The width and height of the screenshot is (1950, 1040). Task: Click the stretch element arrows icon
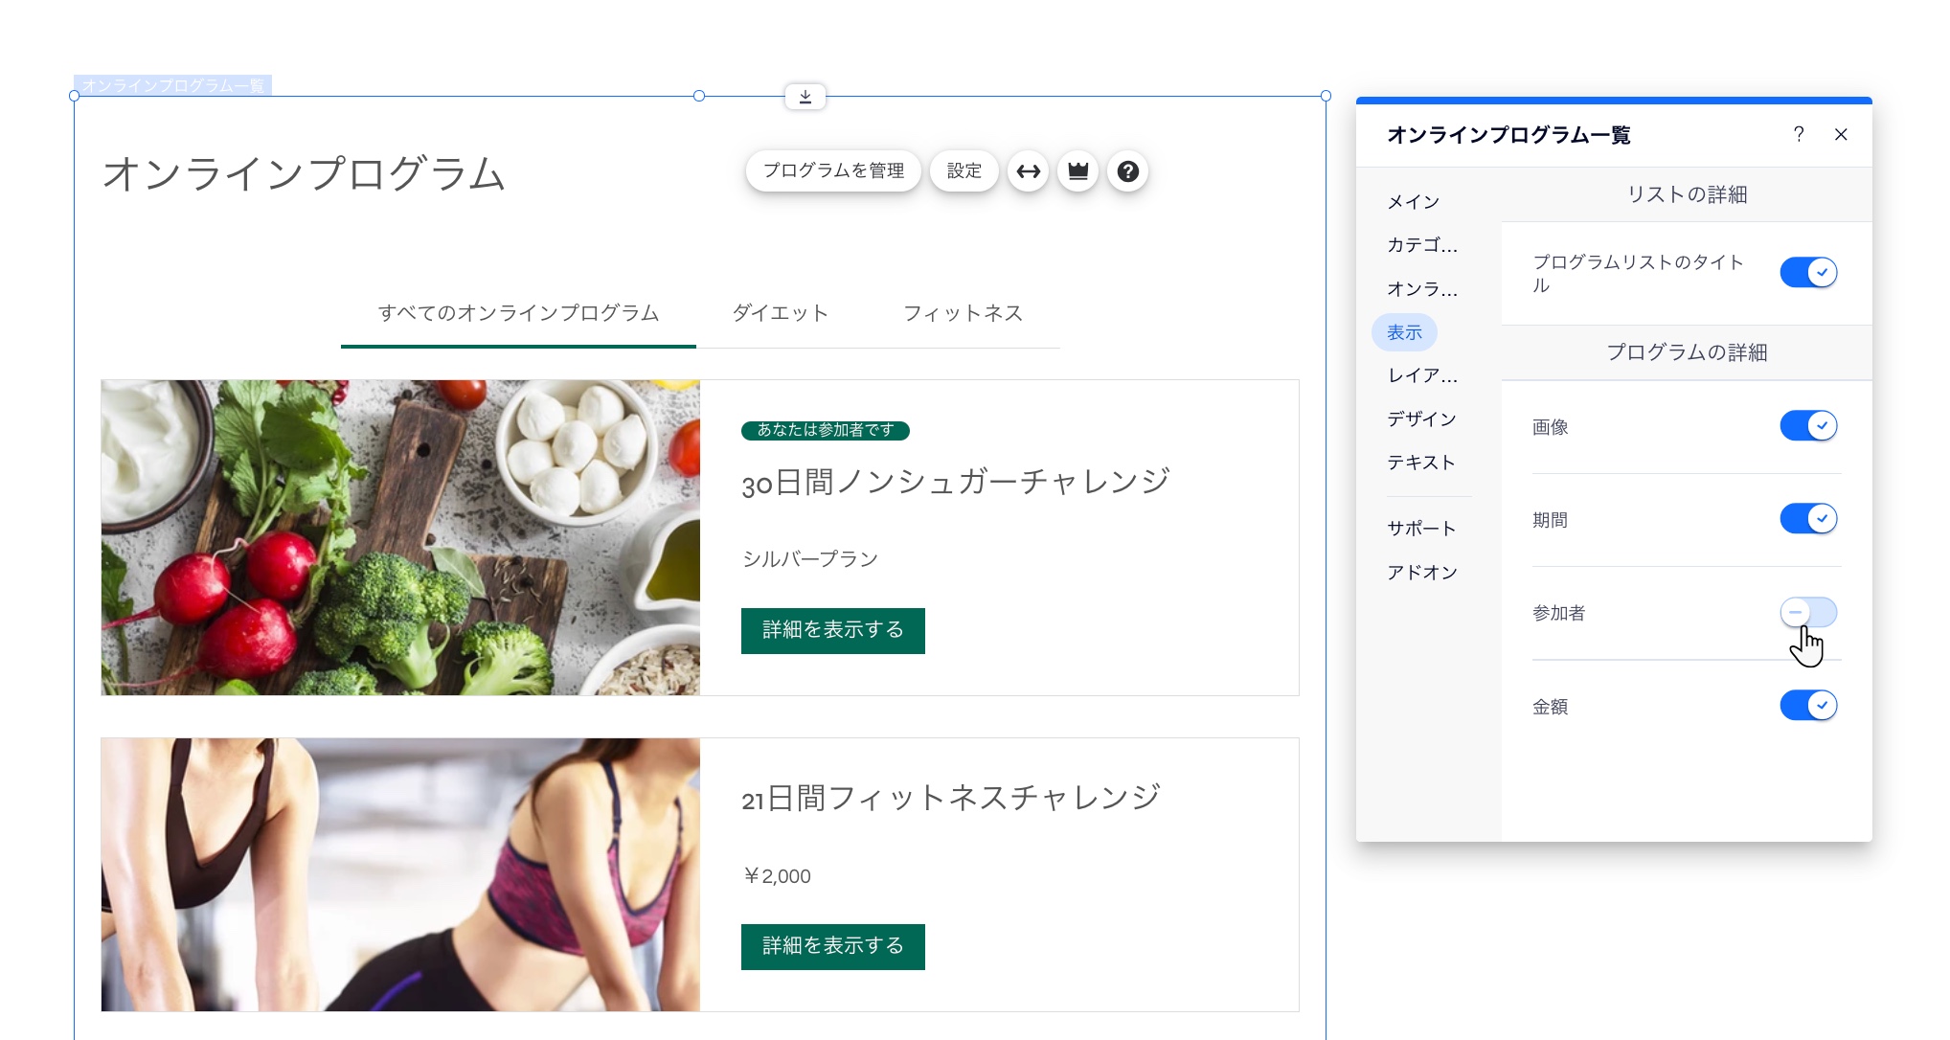(1028, 170)
